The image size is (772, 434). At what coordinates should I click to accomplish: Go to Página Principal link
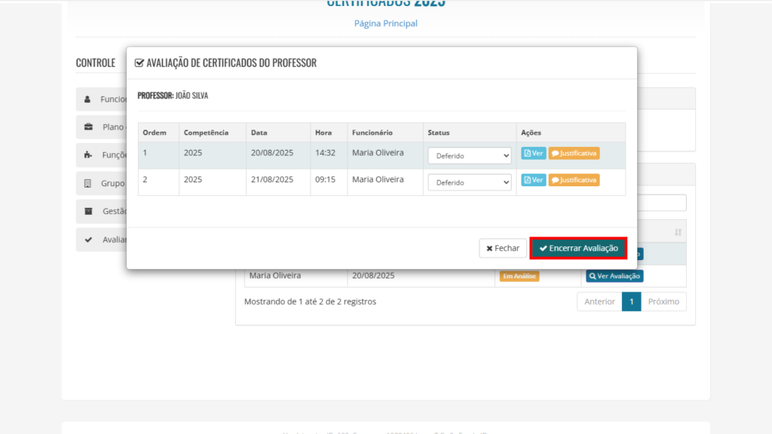[385, 23]
